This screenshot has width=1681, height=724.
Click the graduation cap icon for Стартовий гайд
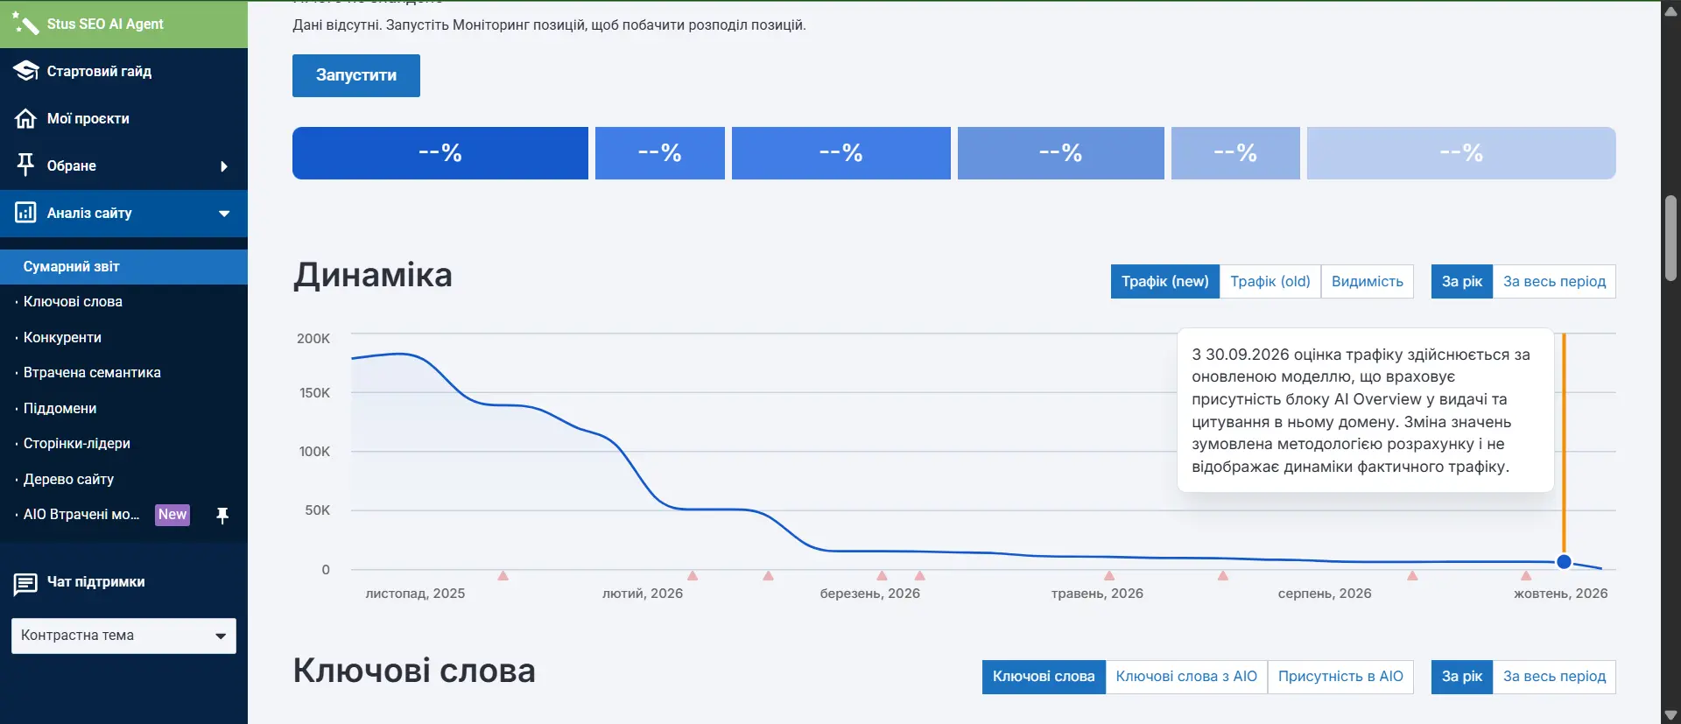coord(25,71)
